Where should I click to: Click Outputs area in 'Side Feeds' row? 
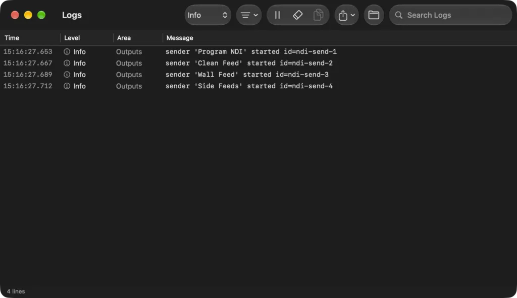[129, 86]
